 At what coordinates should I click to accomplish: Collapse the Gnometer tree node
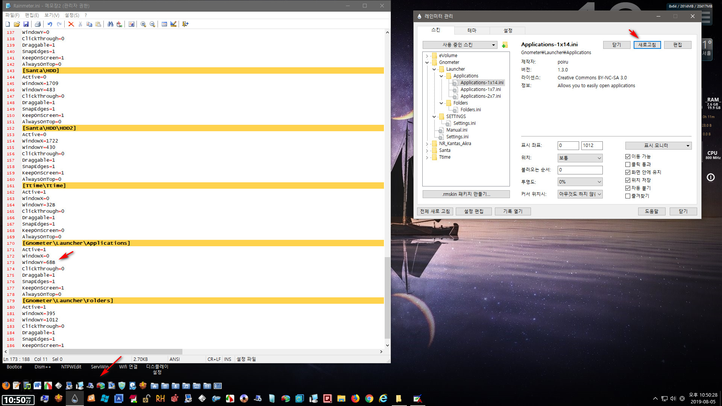pyautogui.click(x=427, y=62)
